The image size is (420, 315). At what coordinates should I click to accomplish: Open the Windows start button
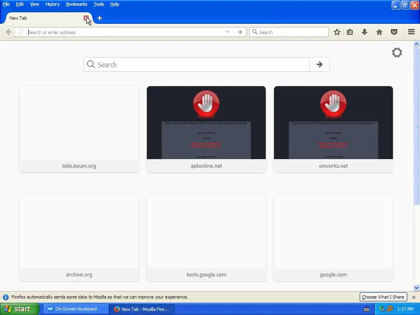pos(19,309)
